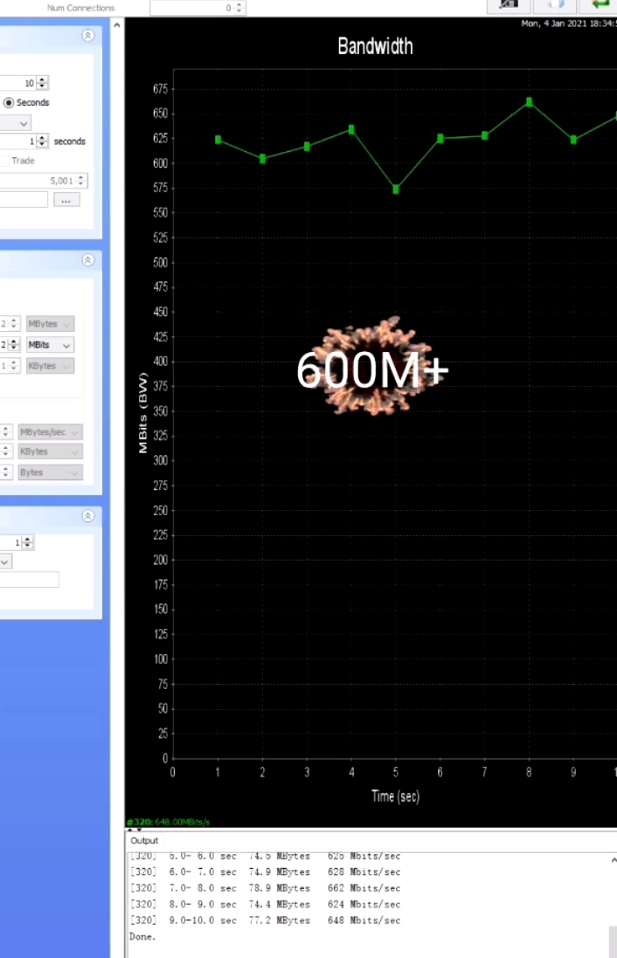Viewport: 617px width, 958px height.
Task: Decrease the transmit value of 10
Action: (42, 86)
